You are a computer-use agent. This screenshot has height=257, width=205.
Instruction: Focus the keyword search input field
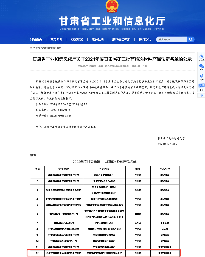[x=172, y=39]
